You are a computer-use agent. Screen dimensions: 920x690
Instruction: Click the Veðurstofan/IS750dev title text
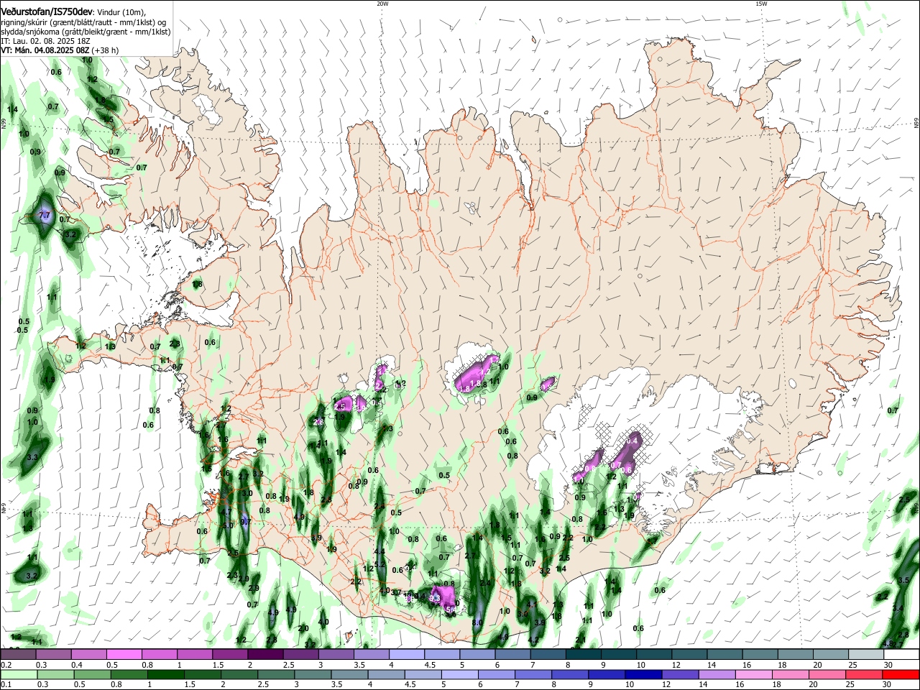pyautogui.click(x=47, y=12)
